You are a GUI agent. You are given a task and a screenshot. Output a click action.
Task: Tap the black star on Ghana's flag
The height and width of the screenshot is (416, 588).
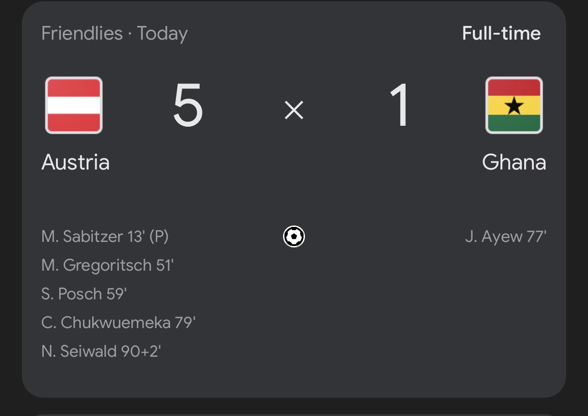[x=514, y=106]
